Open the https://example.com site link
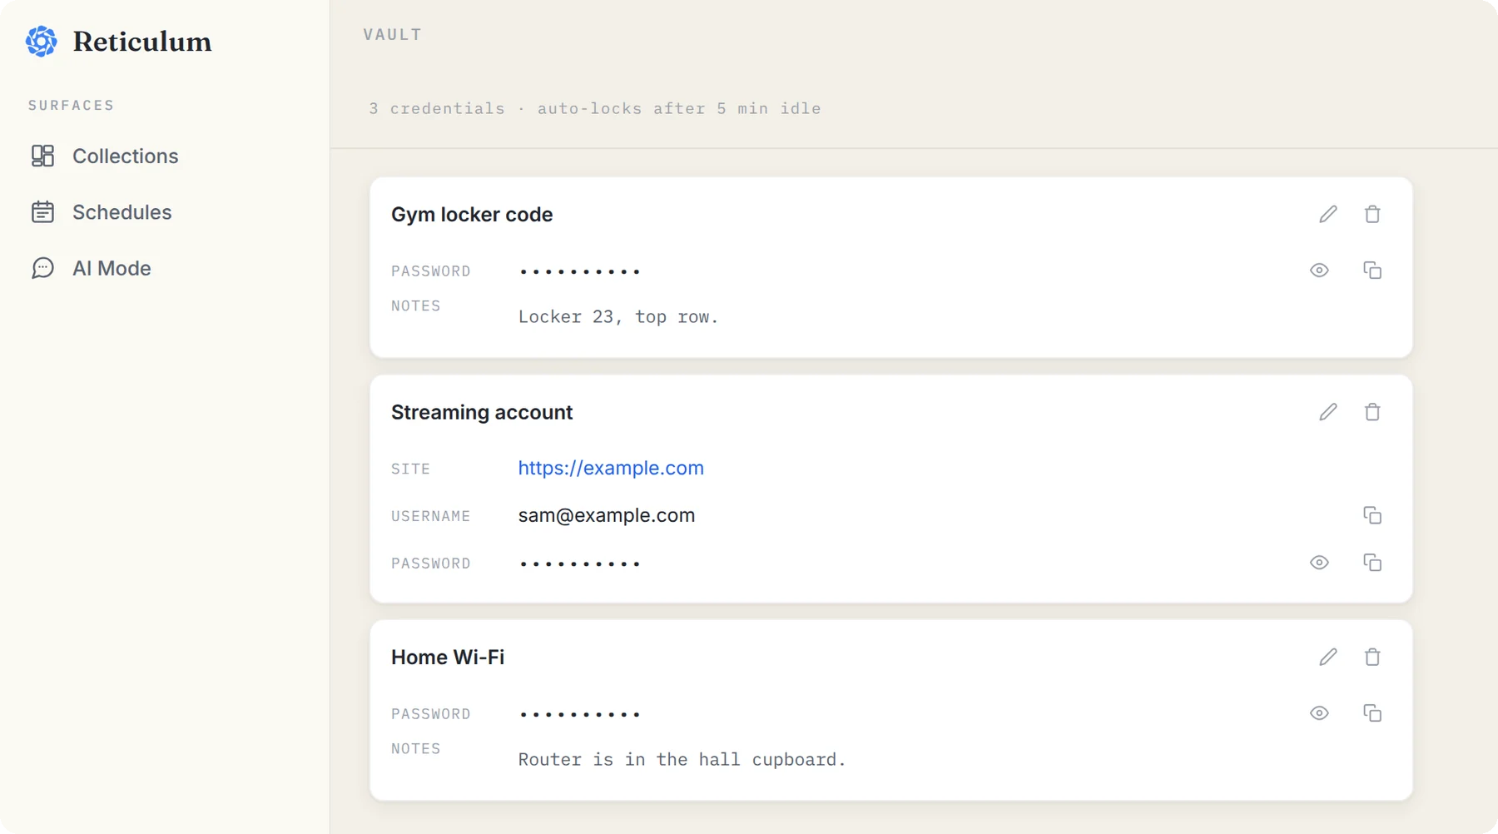The height and width of the screenshot is (834, 1498). pos(611,468)
